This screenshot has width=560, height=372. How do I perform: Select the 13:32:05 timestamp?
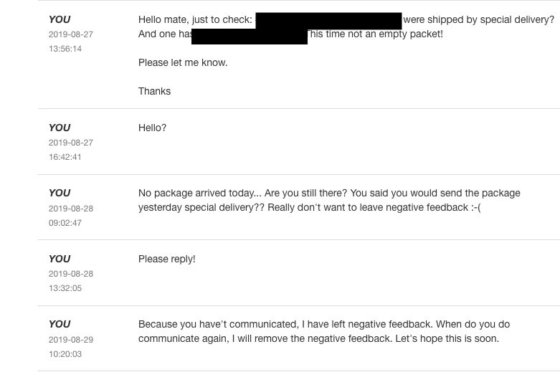click(65, 288)
